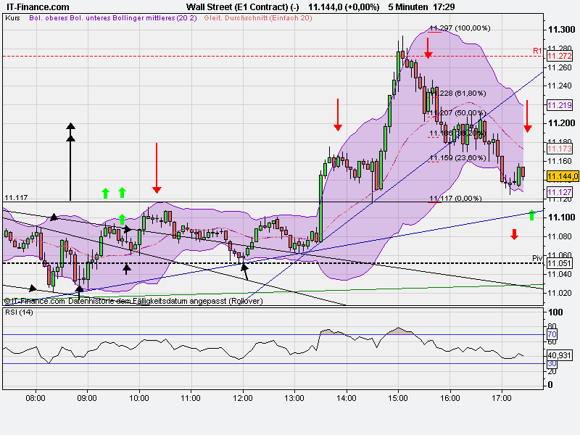Click Gleit. Durchschnitt (Einfach 20) legend entry
The width and height of the screenshot is (580, 435).
258,17
